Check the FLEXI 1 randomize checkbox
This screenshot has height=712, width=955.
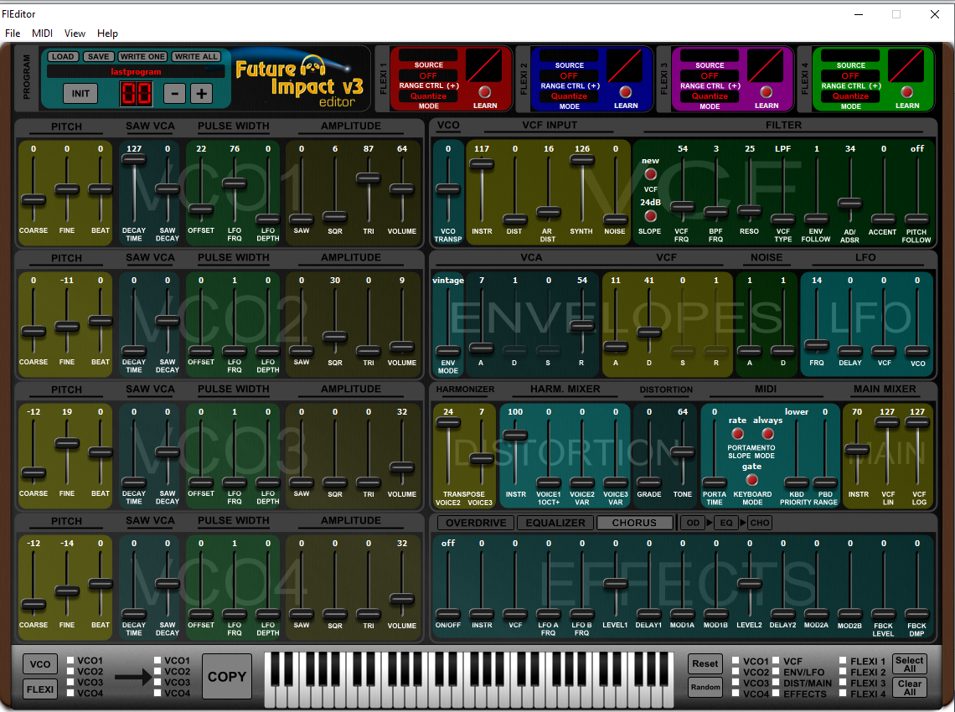[843, 661]
